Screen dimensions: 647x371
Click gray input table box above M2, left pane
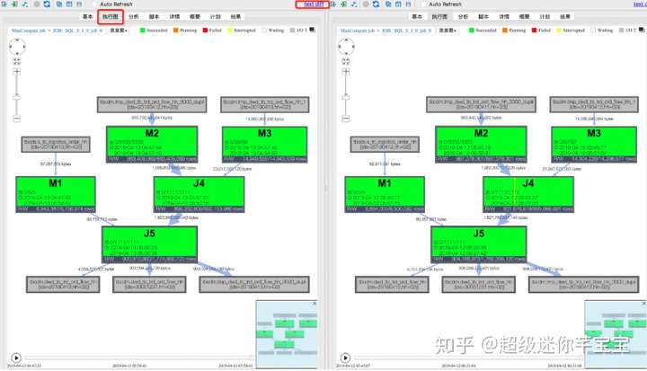click(152, 104)
